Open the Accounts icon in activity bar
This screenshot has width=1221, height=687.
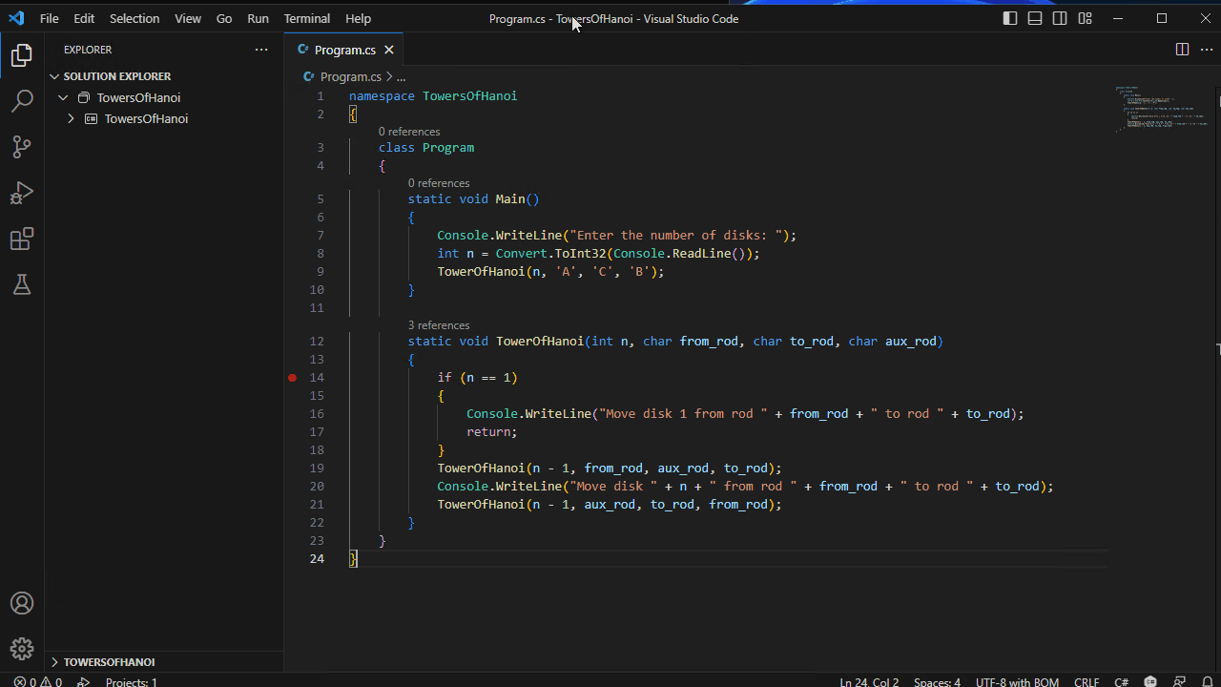[x=22, y=603]
